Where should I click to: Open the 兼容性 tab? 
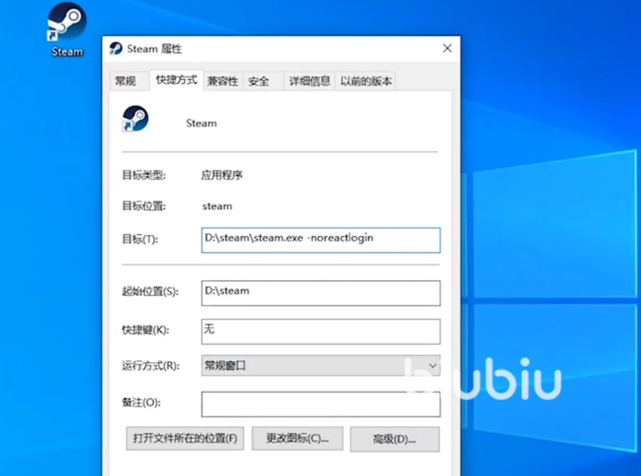[222, 81]
